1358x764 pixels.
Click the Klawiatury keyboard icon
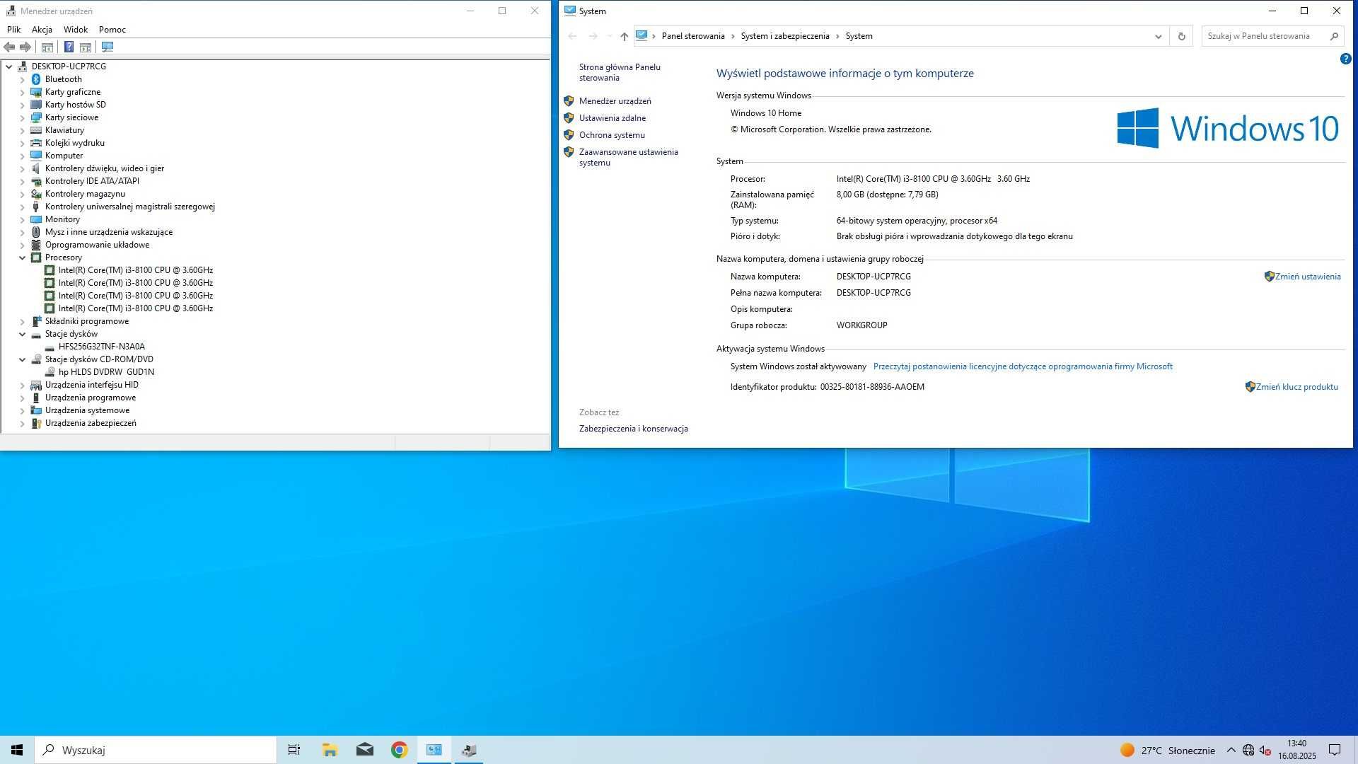pyautogui.click(x=36, y=130)
